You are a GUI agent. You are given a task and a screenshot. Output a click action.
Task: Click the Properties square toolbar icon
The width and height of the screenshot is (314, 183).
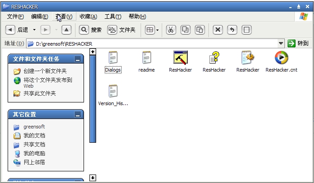click(247, 30)
